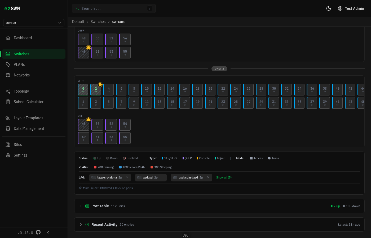Select top unit QSFP port 54

tap(125, 39)
